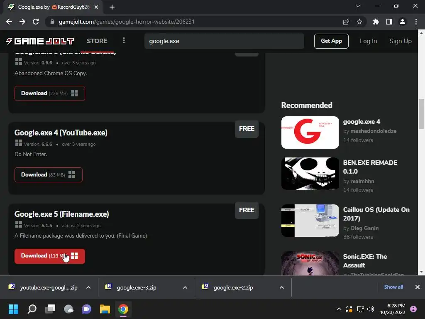This screenshot has height=319, width=425.
Task: Expand options for google.exe-3.zip download
Action: [x=185, y=287]
